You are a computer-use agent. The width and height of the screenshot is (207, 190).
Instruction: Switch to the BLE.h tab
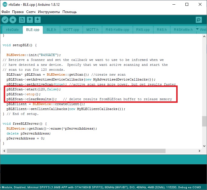[x=51, y=30]
